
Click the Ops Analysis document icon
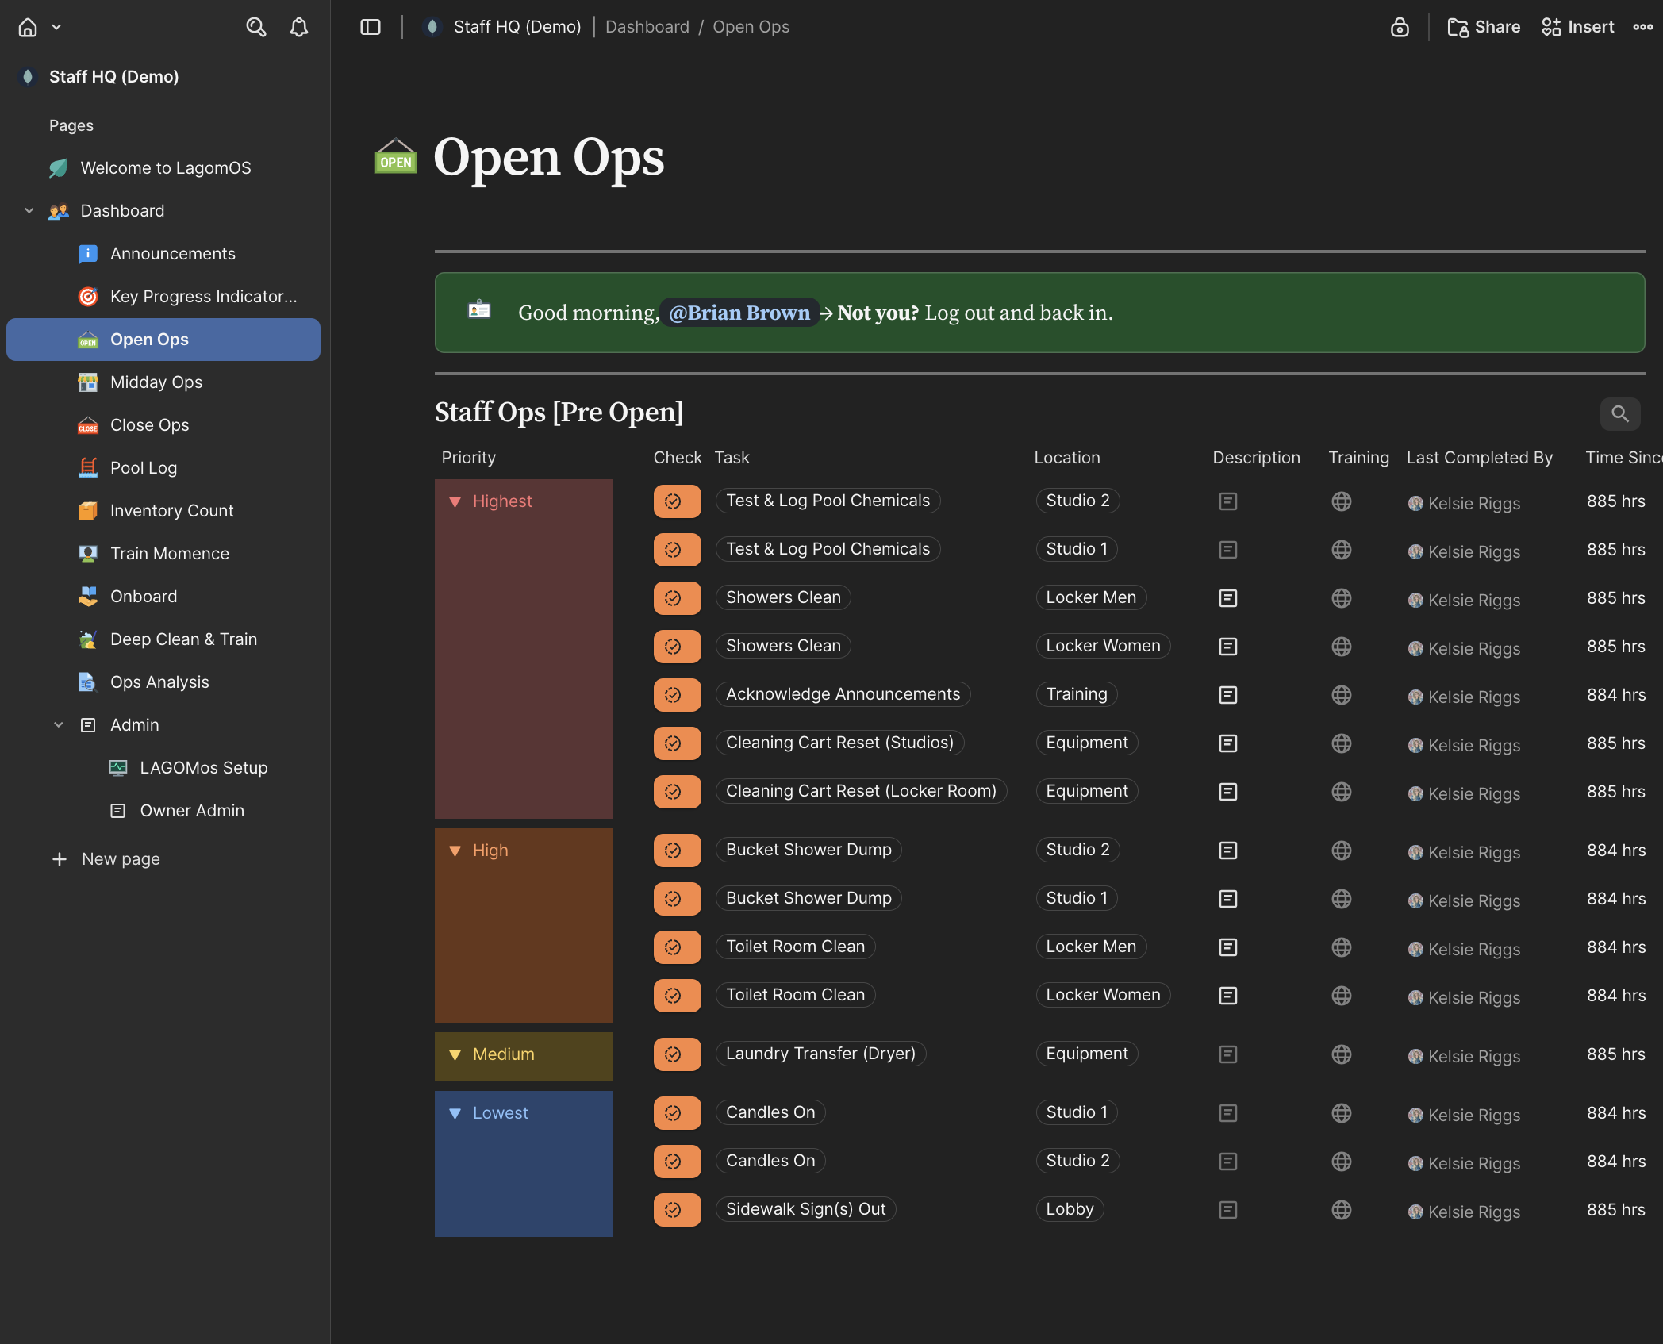pos(88,682)
